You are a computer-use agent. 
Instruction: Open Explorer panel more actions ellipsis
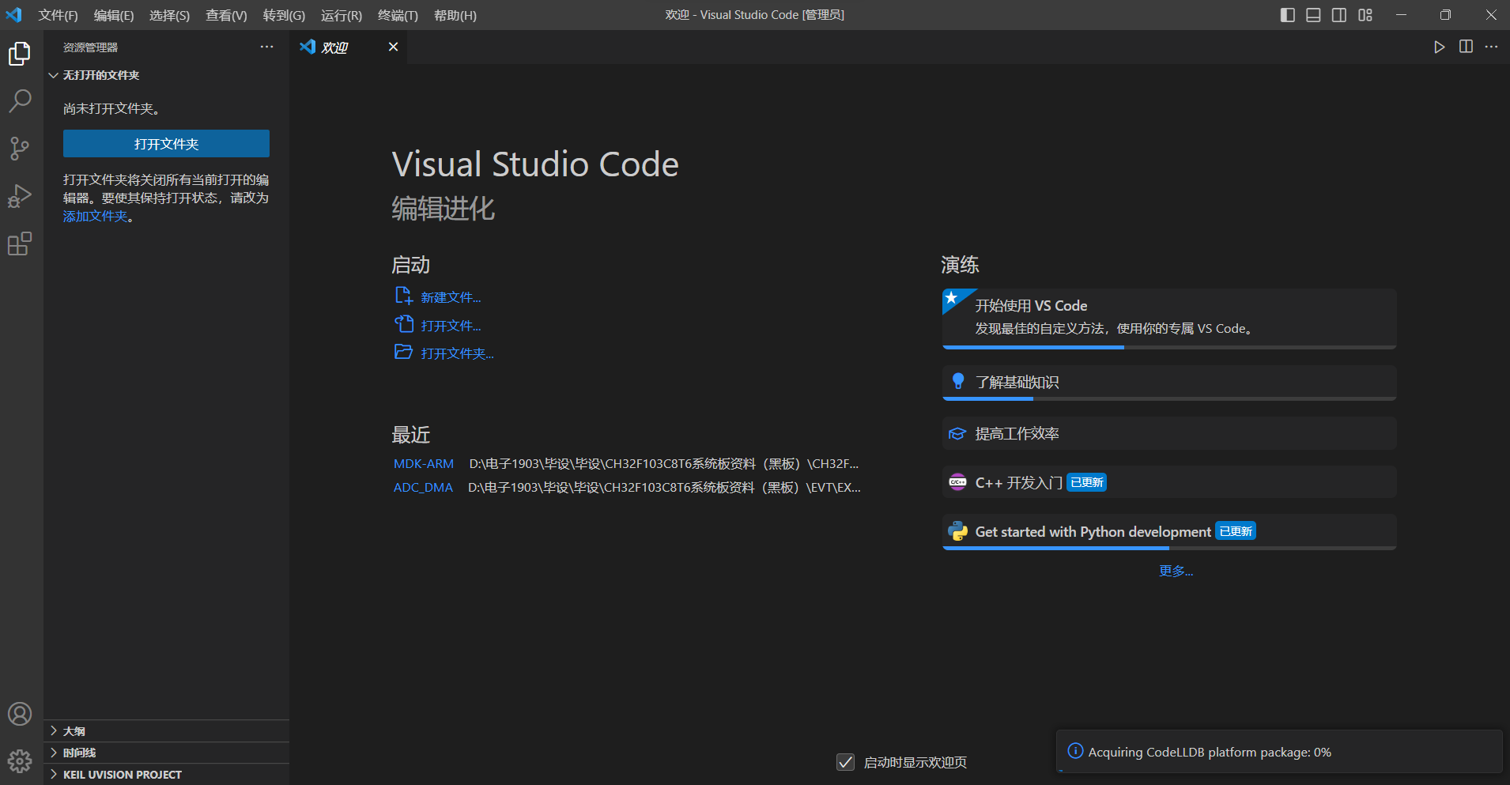267,47
